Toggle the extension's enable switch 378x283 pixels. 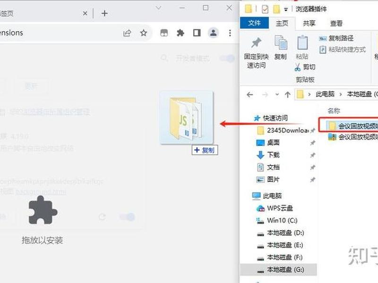tap(127, 217)
